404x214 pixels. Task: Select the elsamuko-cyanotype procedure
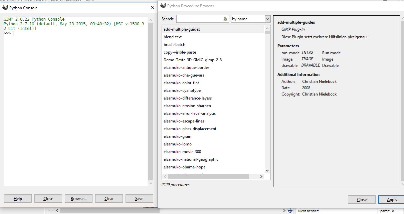coord(213,91)
